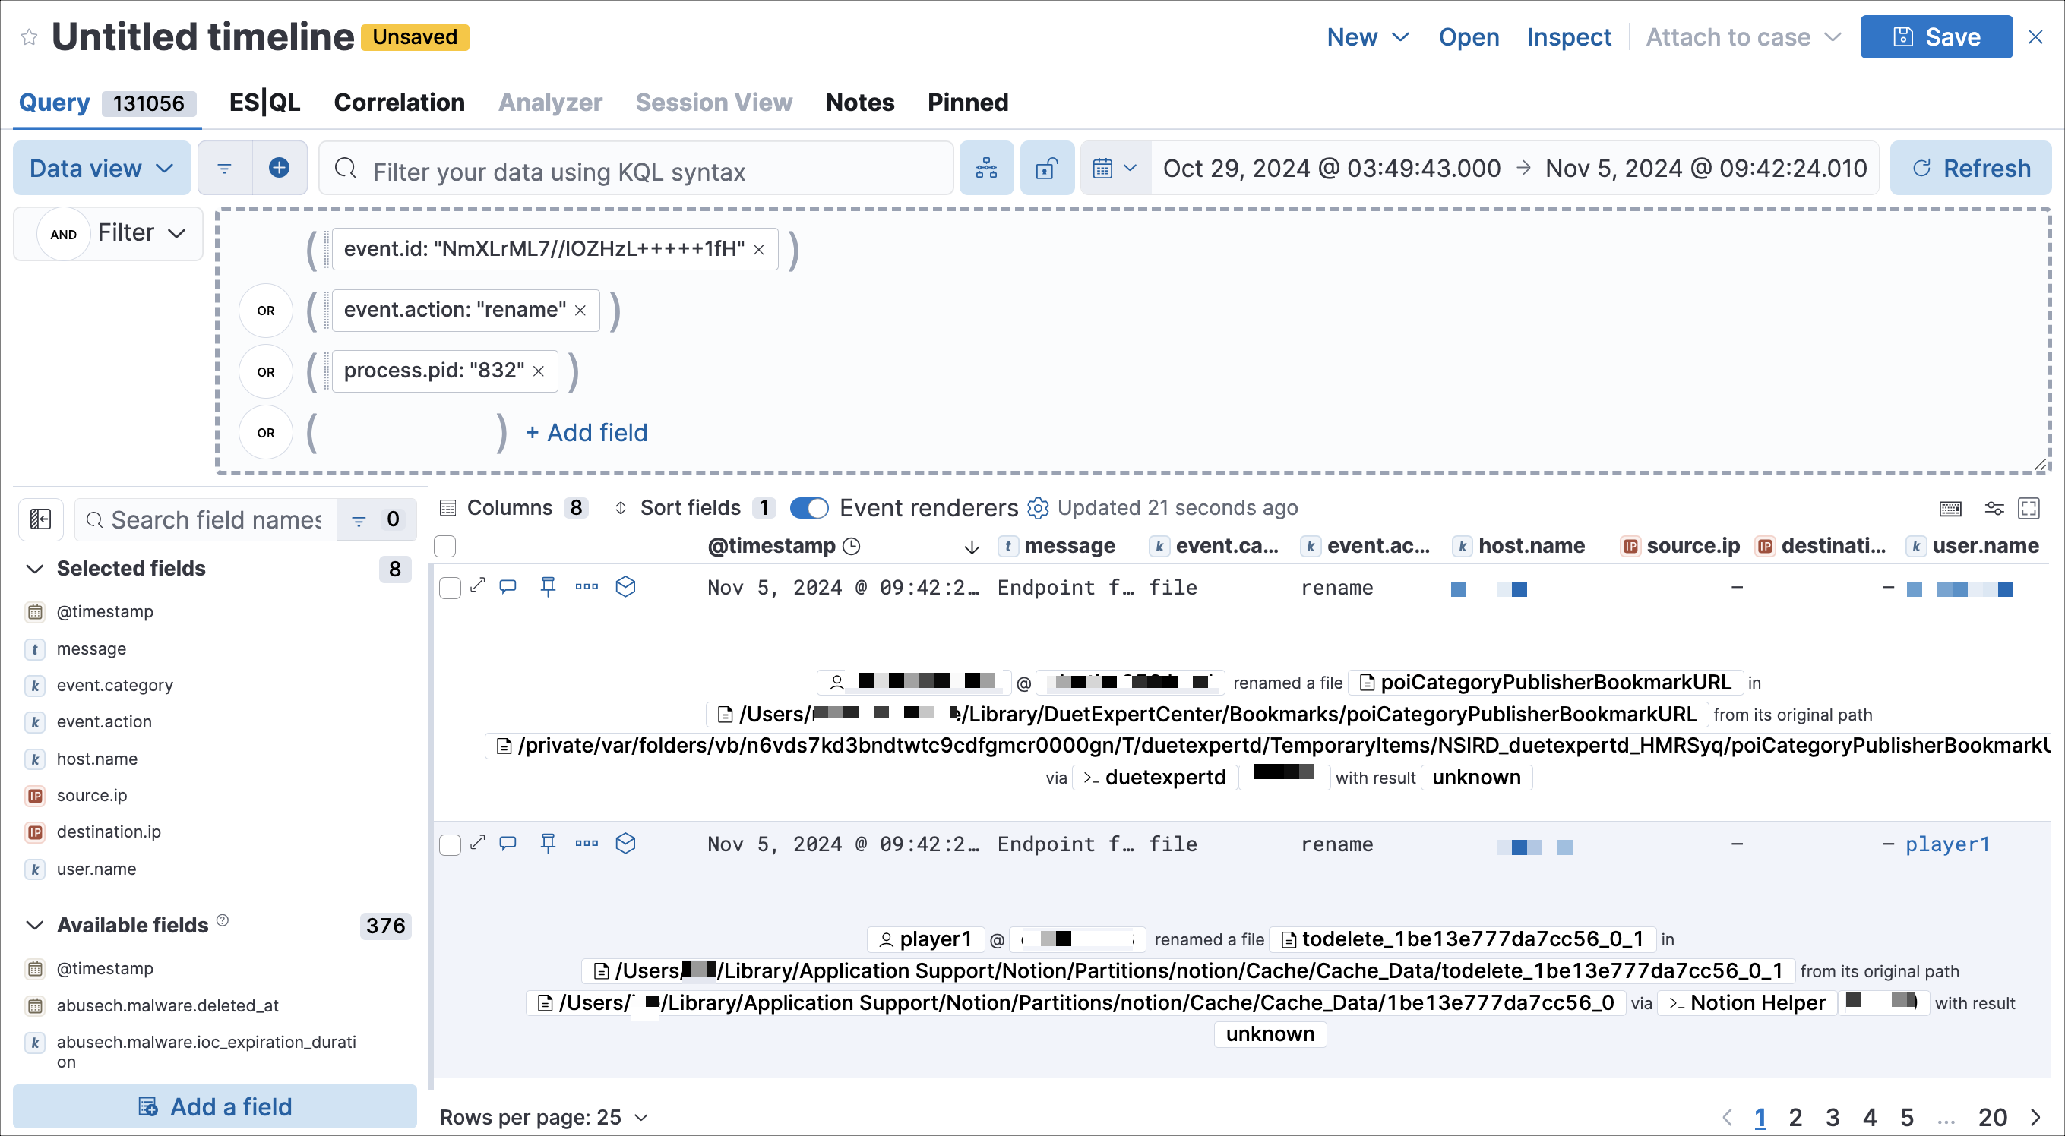Expand the first event row details

478,586
